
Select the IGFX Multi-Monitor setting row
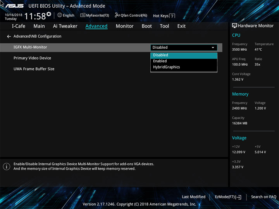click(x=111, y=48)
